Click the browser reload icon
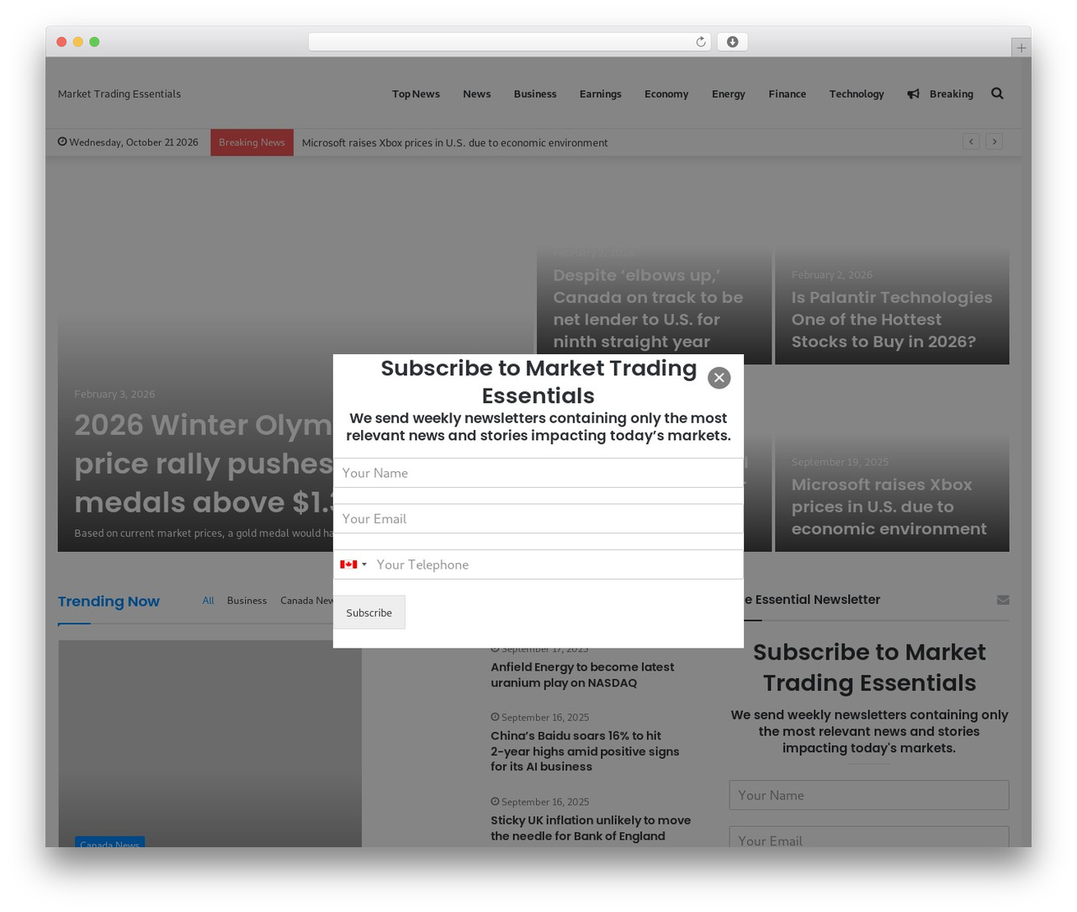This screenshot has height=912, width=1077. (x=700, y=42)
